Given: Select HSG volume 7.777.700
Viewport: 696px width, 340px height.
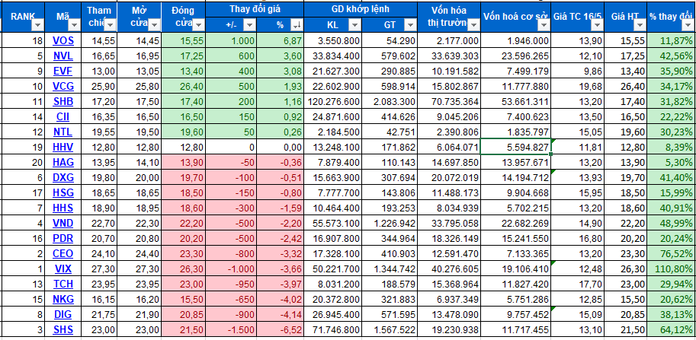Looking at the screenshot, I should coord(332,192).
